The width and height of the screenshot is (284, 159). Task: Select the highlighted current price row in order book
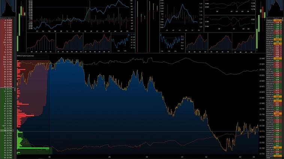[x=8, y=130]
